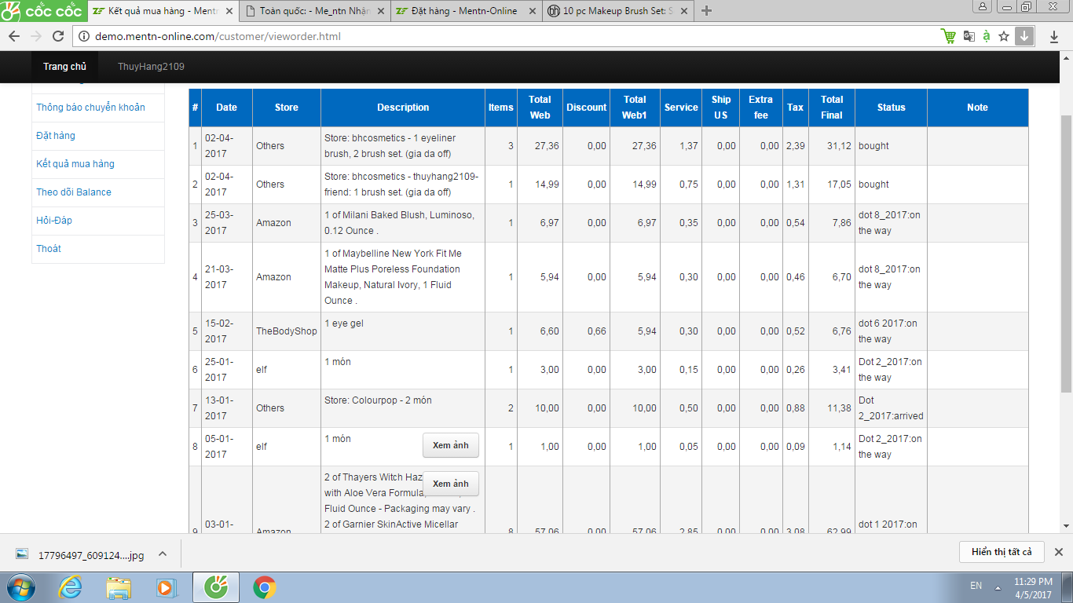Click the Maybelline Fit Me foundation description
This screenshot has width=1073, height=603.
[394, 277]
